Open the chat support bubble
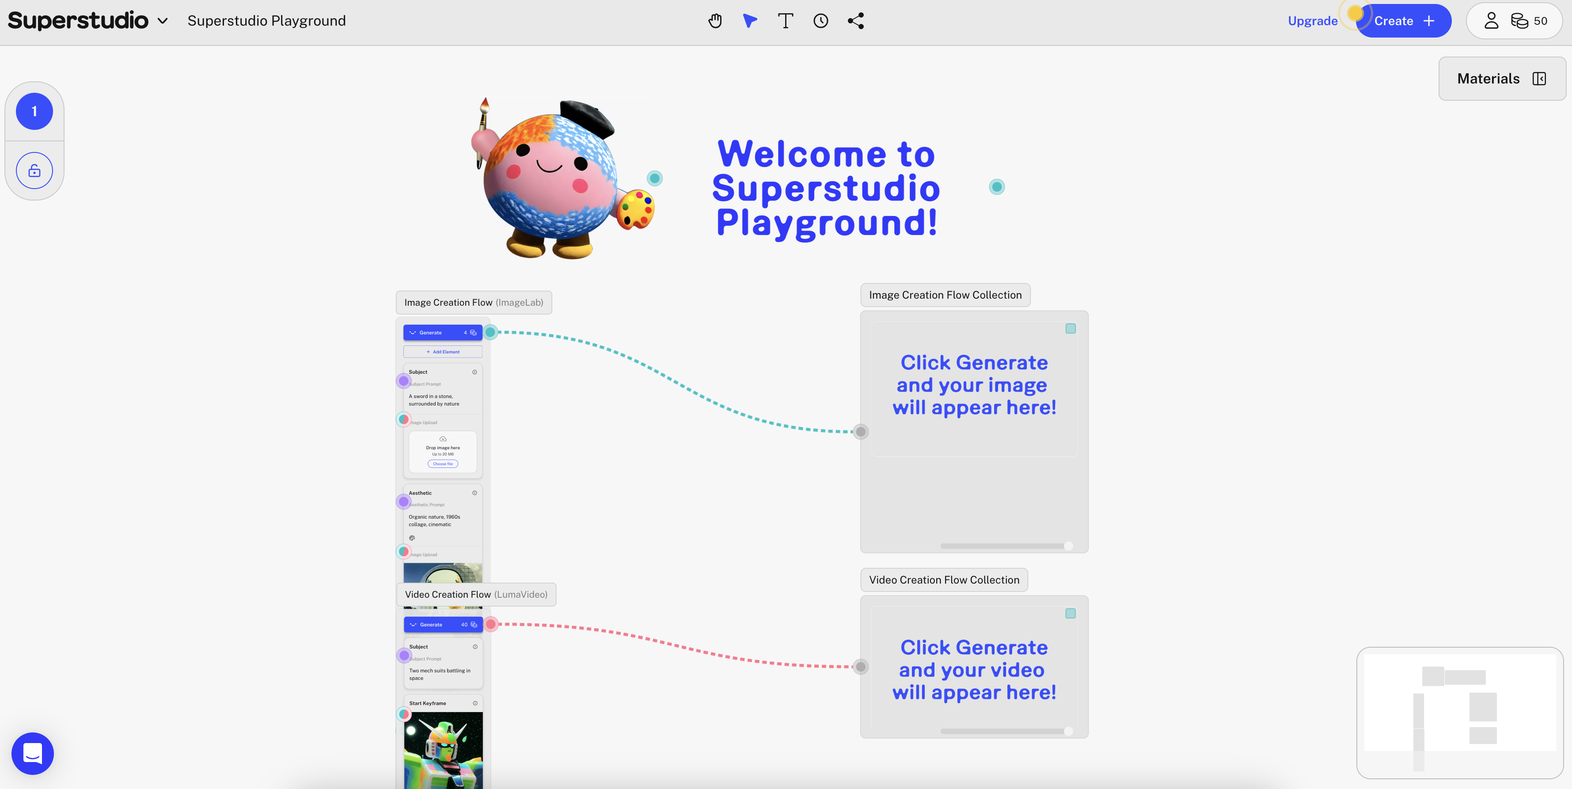 click(32, 754)
